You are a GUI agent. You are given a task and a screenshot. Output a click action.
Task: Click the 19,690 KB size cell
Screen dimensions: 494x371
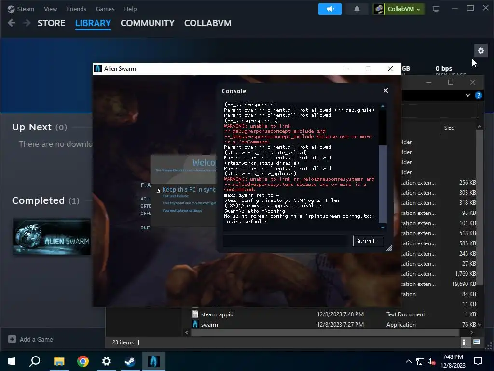coord(464,284)
